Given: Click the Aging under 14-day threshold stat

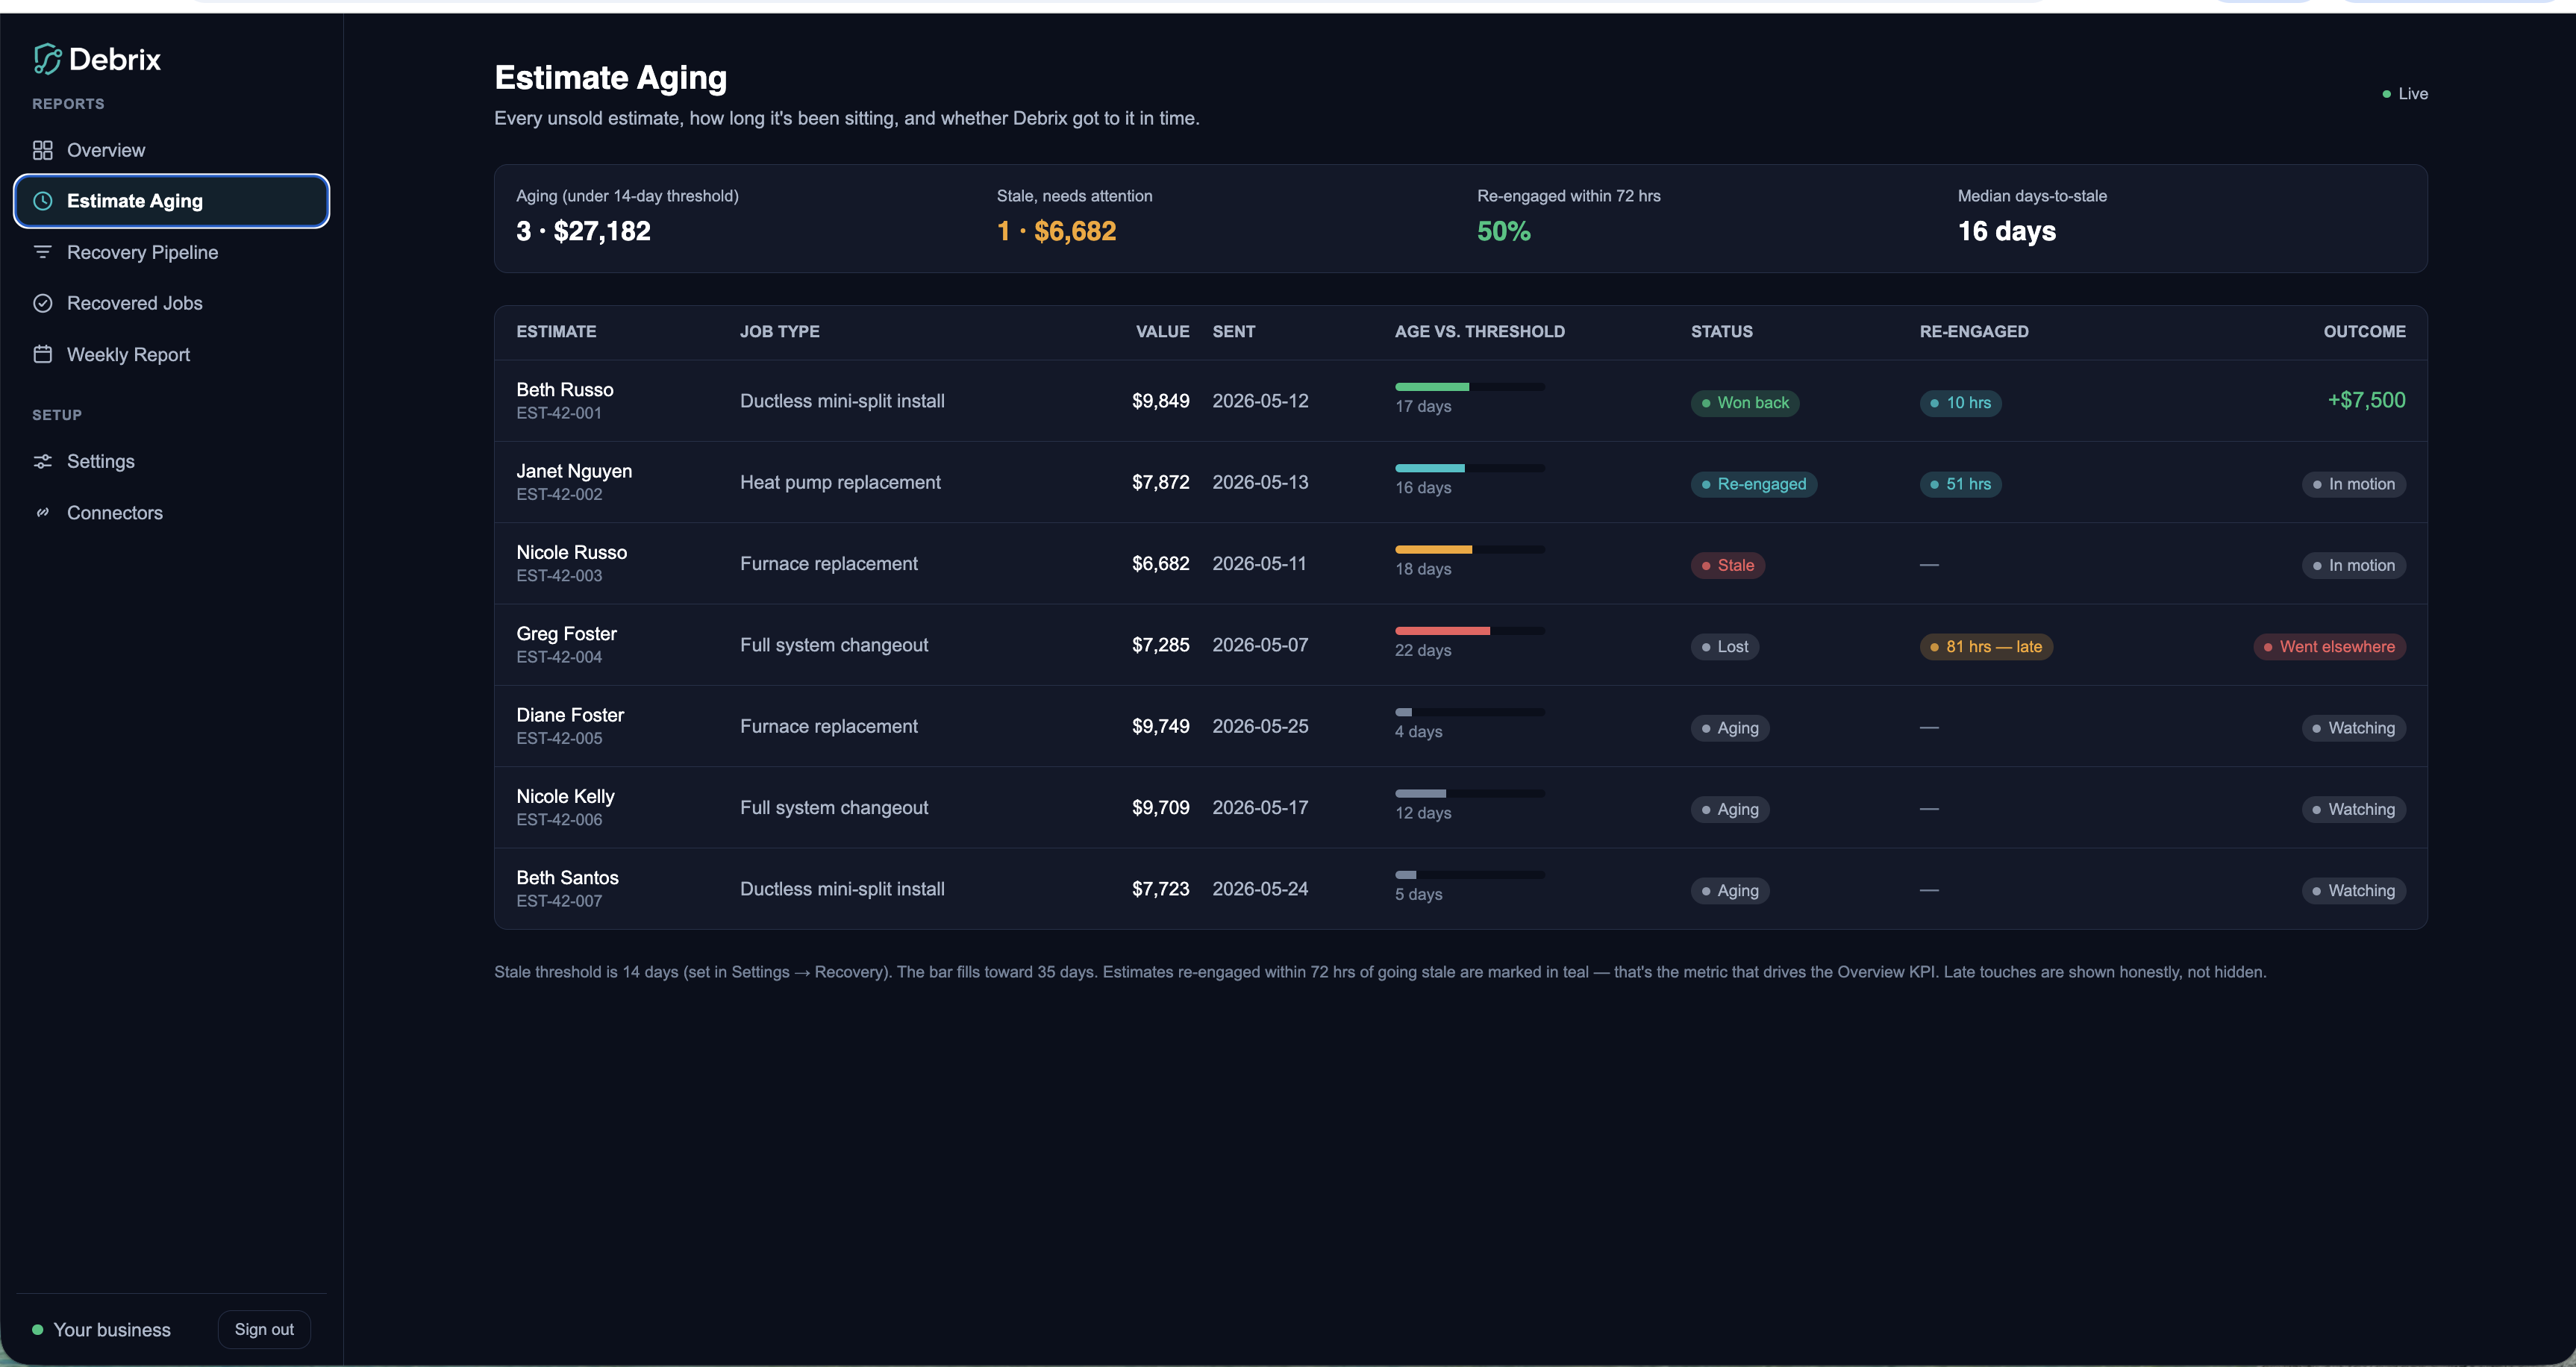Looking at the screenshot, I should pos(627,217).
